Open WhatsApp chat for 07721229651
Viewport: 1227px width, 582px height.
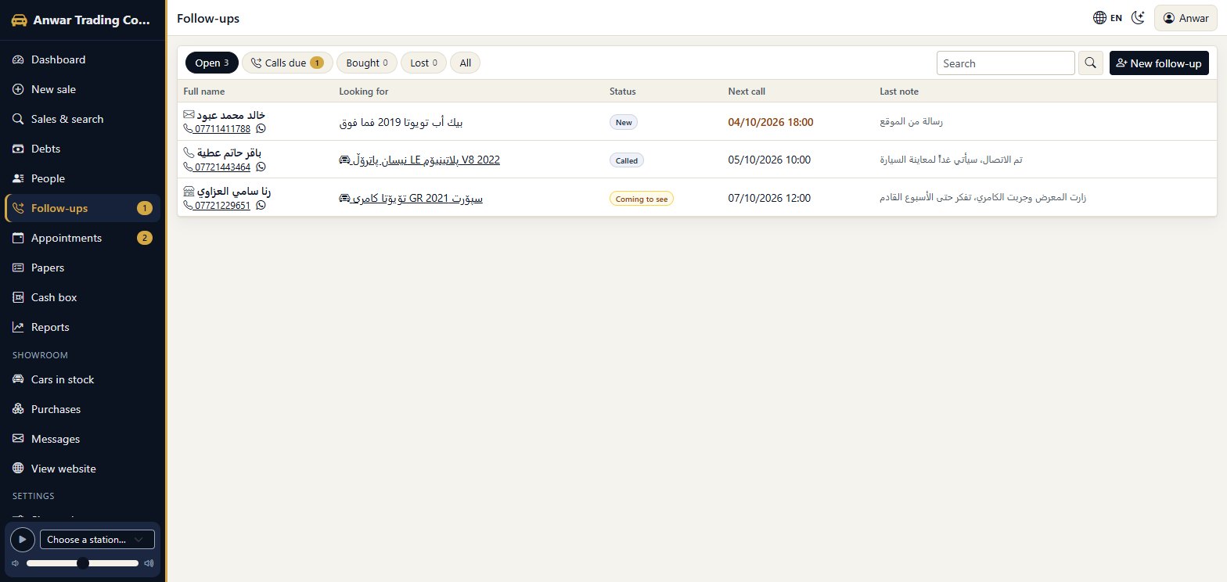[261, 205]
